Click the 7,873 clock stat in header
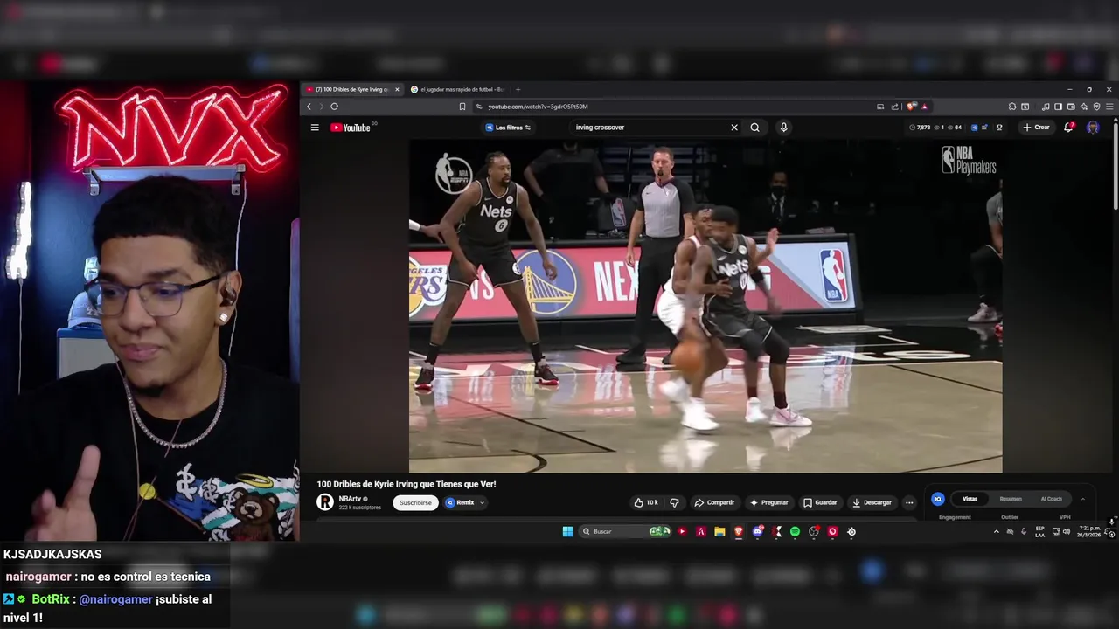This screenshot has width=1119, height=629. click(920, 128)
